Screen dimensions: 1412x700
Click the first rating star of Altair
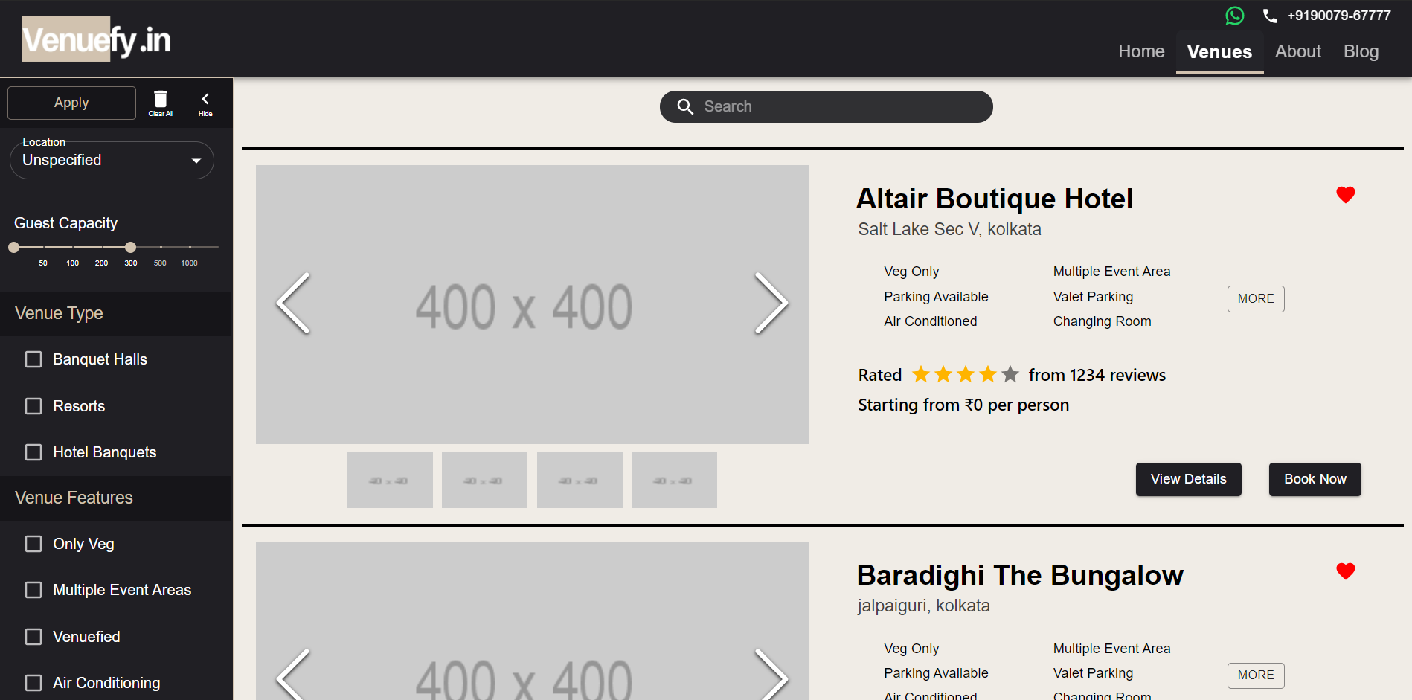[x=921, y=374]
